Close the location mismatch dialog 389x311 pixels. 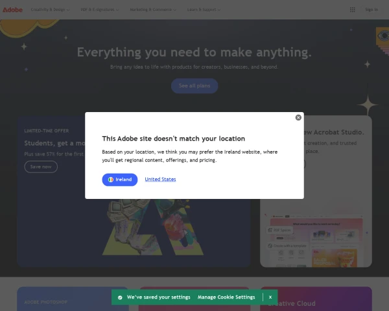pyautogui.click(x=298, y=117)
